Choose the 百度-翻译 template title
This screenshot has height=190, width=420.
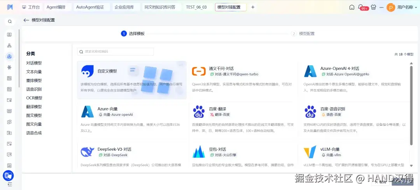[217, 109]
